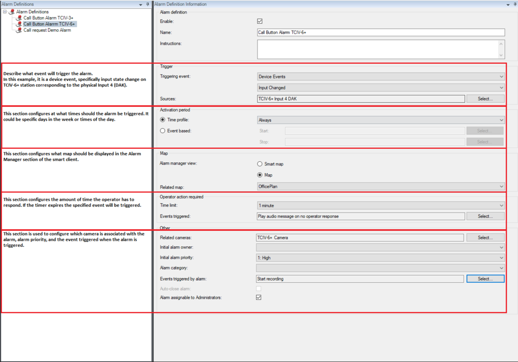Disable Alarm assignable to Administrators
This screenshot has height=362, width=518.
[x=258, y=297]
